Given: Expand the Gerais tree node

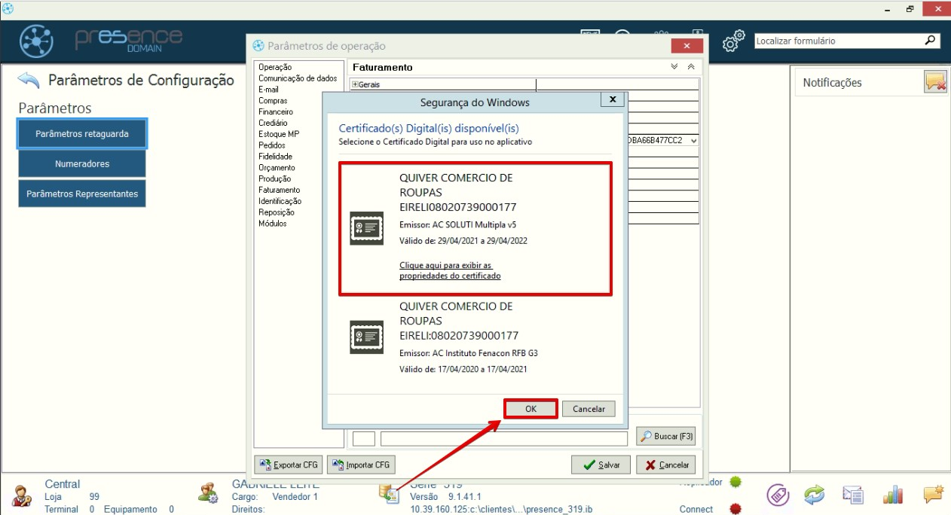Looking at the screenshot, I should (x=356, y=84).
